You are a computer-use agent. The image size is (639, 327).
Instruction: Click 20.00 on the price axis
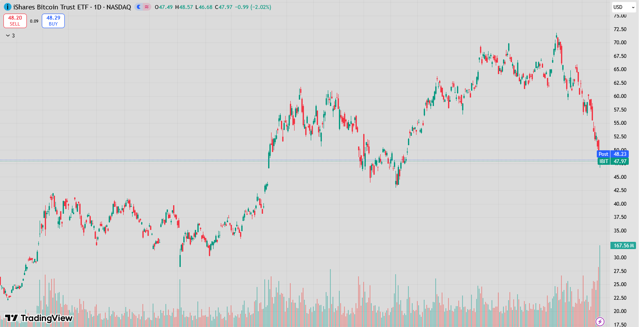pos(620,311)
